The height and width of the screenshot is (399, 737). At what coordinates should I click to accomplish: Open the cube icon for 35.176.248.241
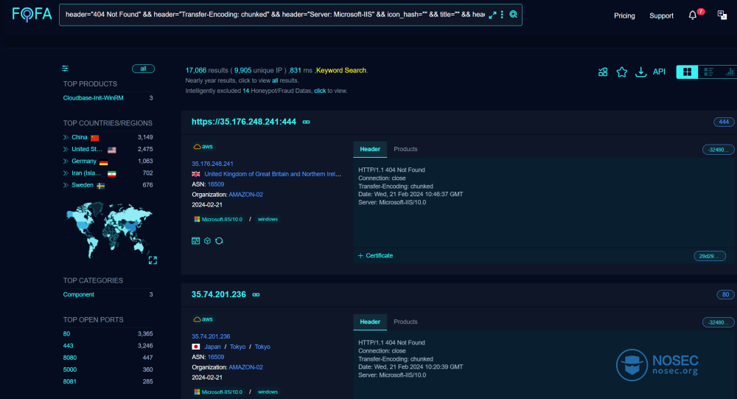207,241
